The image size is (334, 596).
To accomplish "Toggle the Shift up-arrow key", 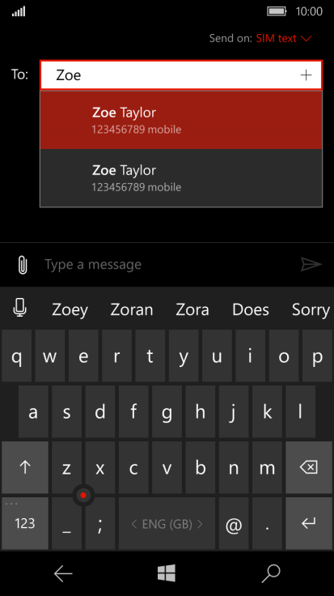I will point(25,467).
